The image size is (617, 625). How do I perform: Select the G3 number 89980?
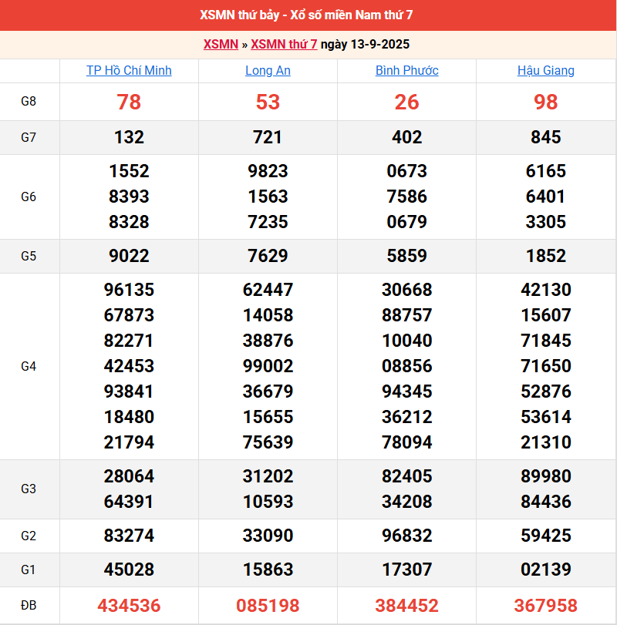545,476
